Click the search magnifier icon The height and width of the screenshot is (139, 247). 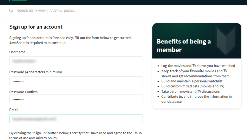[x=11, y=11]
